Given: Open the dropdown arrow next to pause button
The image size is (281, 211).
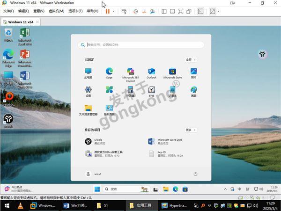Looking at the screenshot, I should point(113,11).
